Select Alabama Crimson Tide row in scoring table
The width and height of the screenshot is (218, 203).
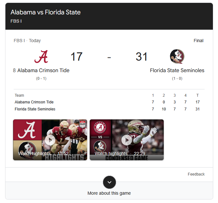coord(107,102)
